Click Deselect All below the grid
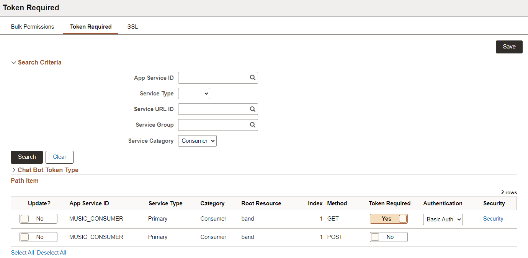 (x=51, y=252)
